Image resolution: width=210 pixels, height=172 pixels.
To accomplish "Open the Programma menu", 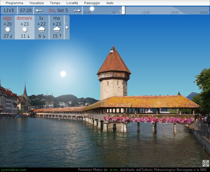I will pos(14,3).
